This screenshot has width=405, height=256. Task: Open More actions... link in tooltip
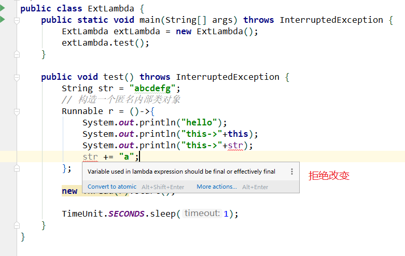tap(217, 187)
